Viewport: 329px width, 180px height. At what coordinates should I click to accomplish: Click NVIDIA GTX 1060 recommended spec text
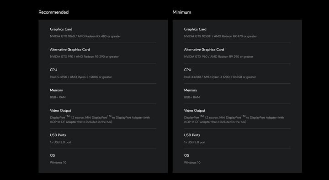pos(85,36)
